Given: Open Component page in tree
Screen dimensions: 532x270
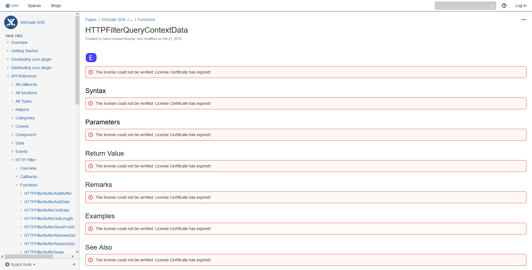Looking at the screenshot, I should tap(26, 135).
